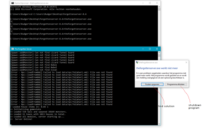
Task: Click '>> Initializing gamestate' line
Action: 26,109
